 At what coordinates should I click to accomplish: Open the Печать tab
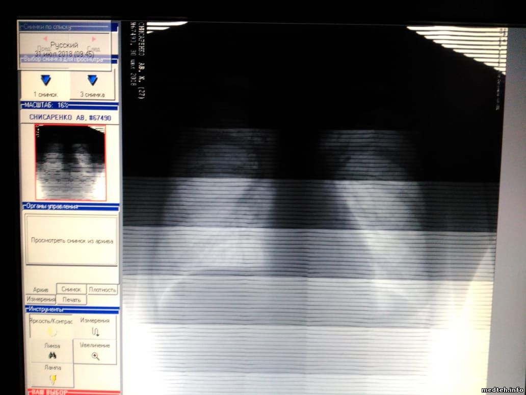[x=71, y=300]
